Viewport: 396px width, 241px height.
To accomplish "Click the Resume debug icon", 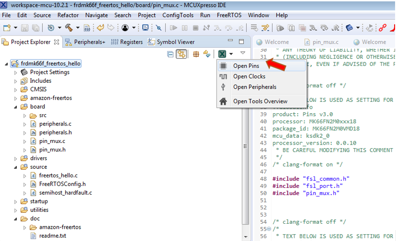I will (x=173, y=28).
